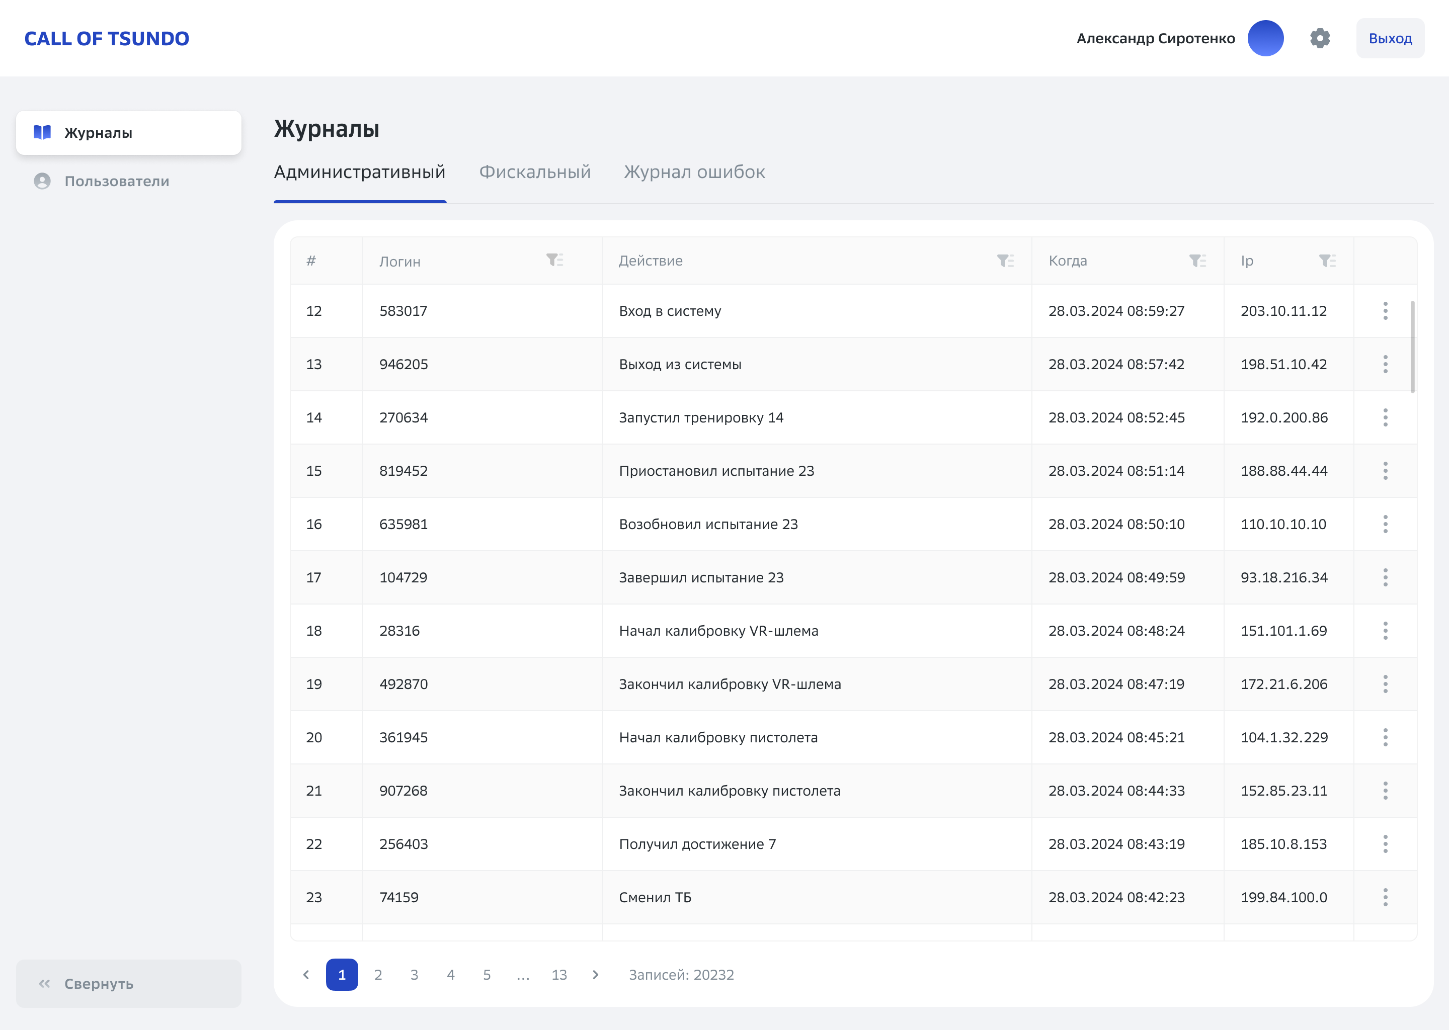Select page 3 in pagination
1449x1030 pixels.
(414, 975)
